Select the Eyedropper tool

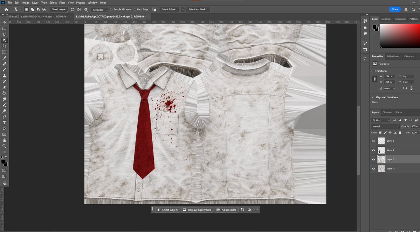4,58
